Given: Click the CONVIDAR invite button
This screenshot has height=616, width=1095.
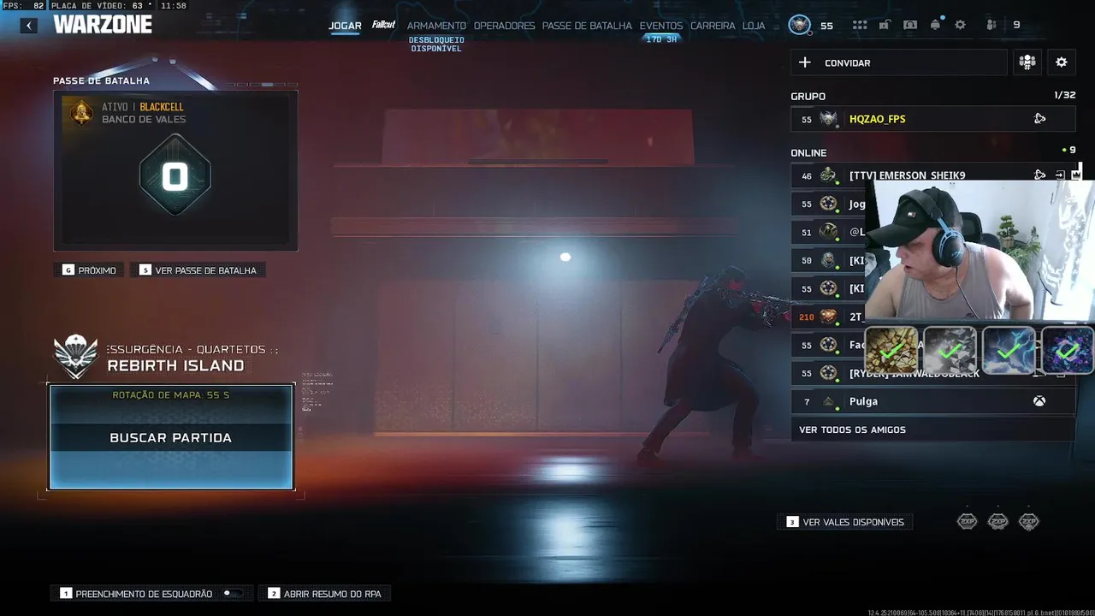Looking at the screenshot, I should 898,62.
